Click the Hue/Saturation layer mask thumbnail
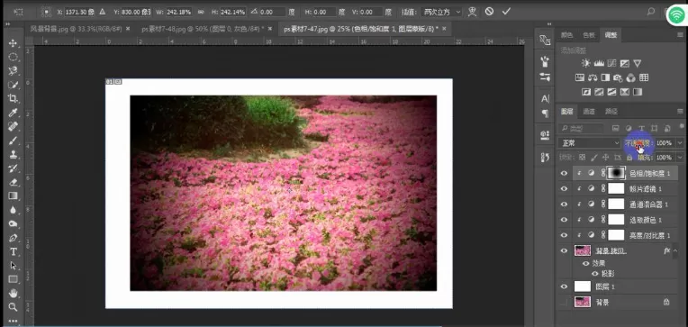The image size is (688, 327). [616, 173]
